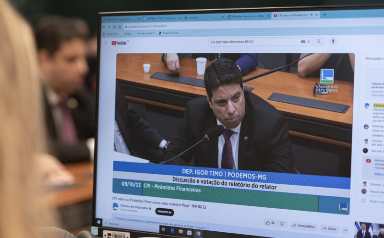Start voice search with the microphone icon
This screenshot has width=384, height=238.
pos(333,41)
